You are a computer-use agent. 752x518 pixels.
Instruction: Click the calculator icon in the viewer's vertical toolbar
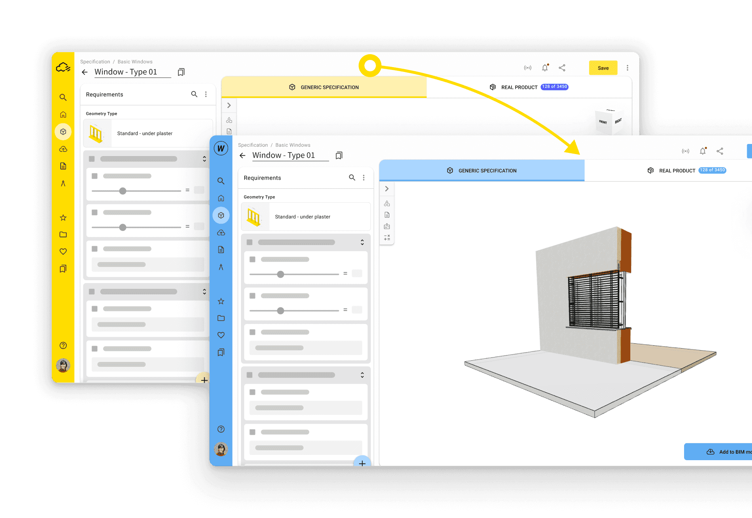[387, 238]
